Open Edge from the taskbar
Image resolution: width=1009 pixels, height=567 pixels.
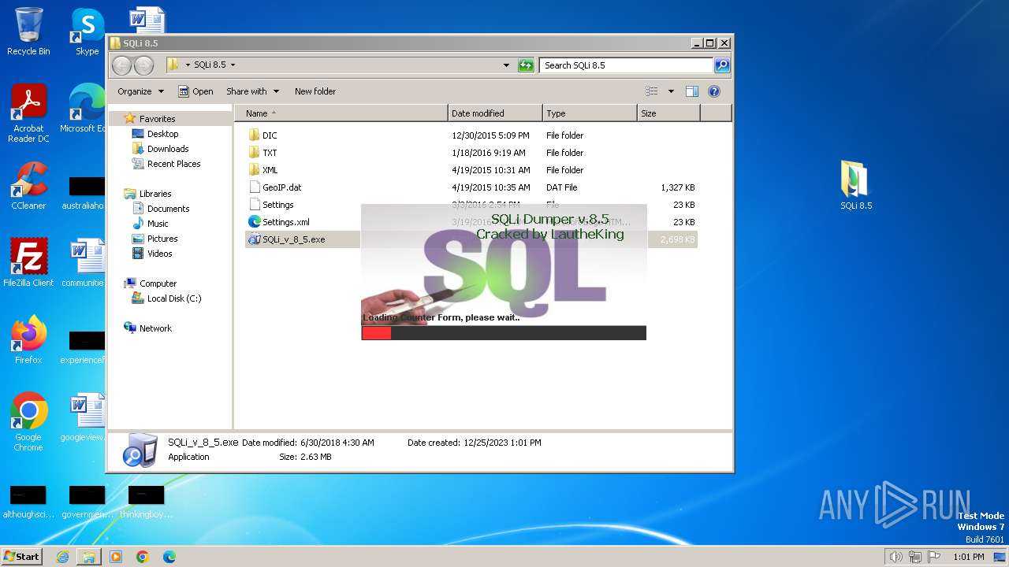point(169,557)
